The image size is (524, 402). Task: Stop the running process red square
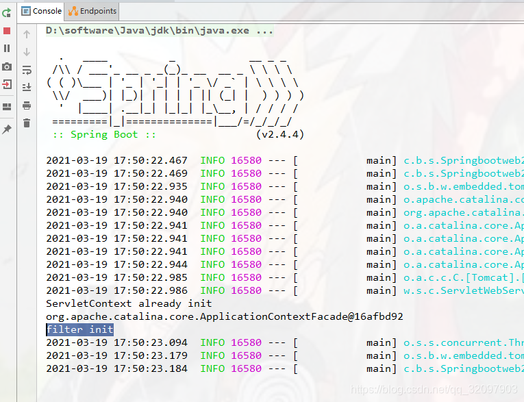pyautogui.click(x=7, y=31)
